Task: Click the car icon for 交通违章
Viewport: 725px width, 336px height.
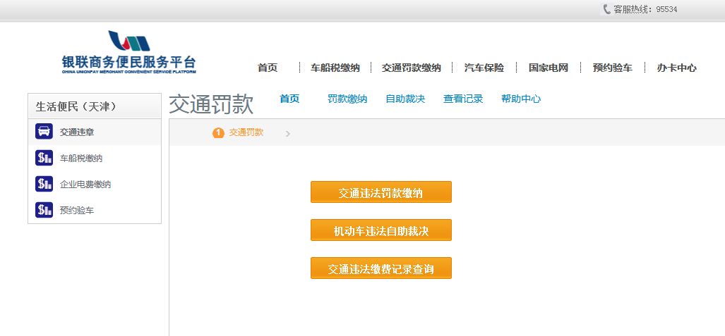Action: click(44, 132)
